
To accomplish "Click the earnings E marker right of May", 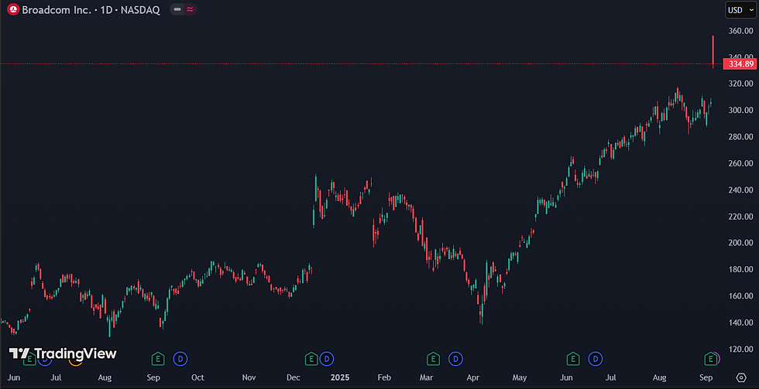I will [573, 359].
